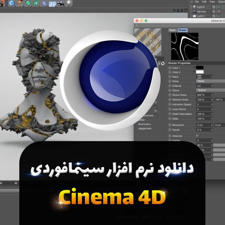This screenshot has height=225, width=225.
Task: Enable the Absolute checkbox
Action: 197,136
